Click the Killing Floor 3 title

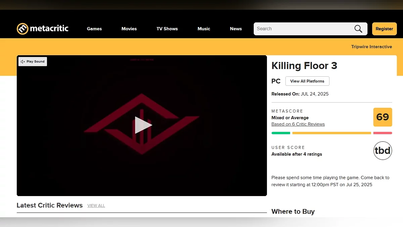click(x=304, y=66)
